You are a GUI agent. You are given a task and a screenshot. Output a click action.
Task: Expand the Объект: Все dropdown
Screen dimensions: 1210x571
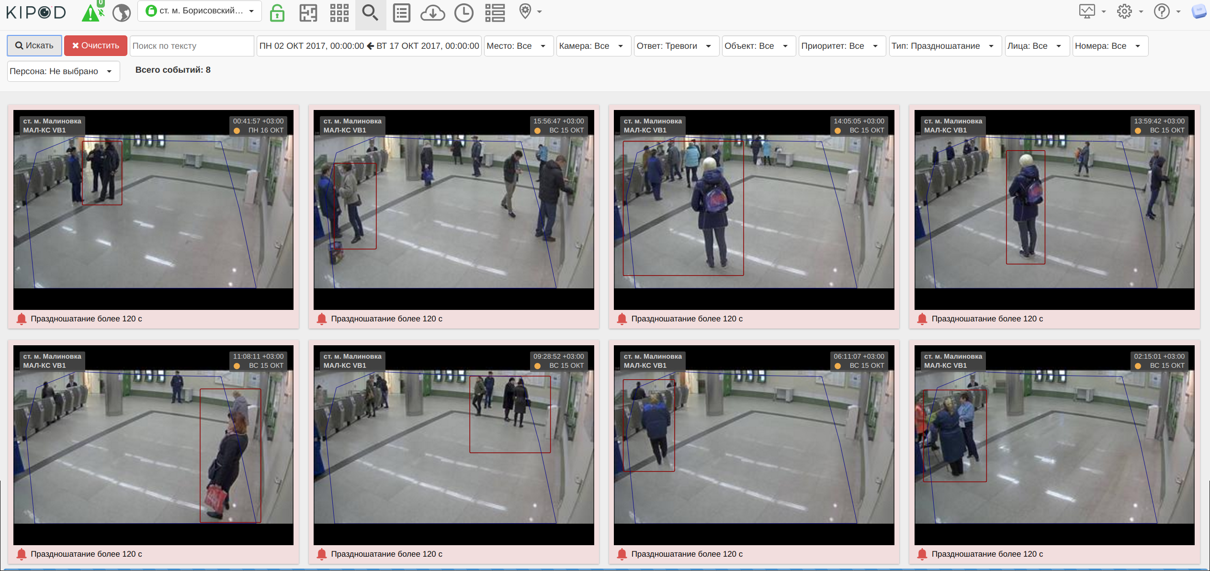click(758, 46)
